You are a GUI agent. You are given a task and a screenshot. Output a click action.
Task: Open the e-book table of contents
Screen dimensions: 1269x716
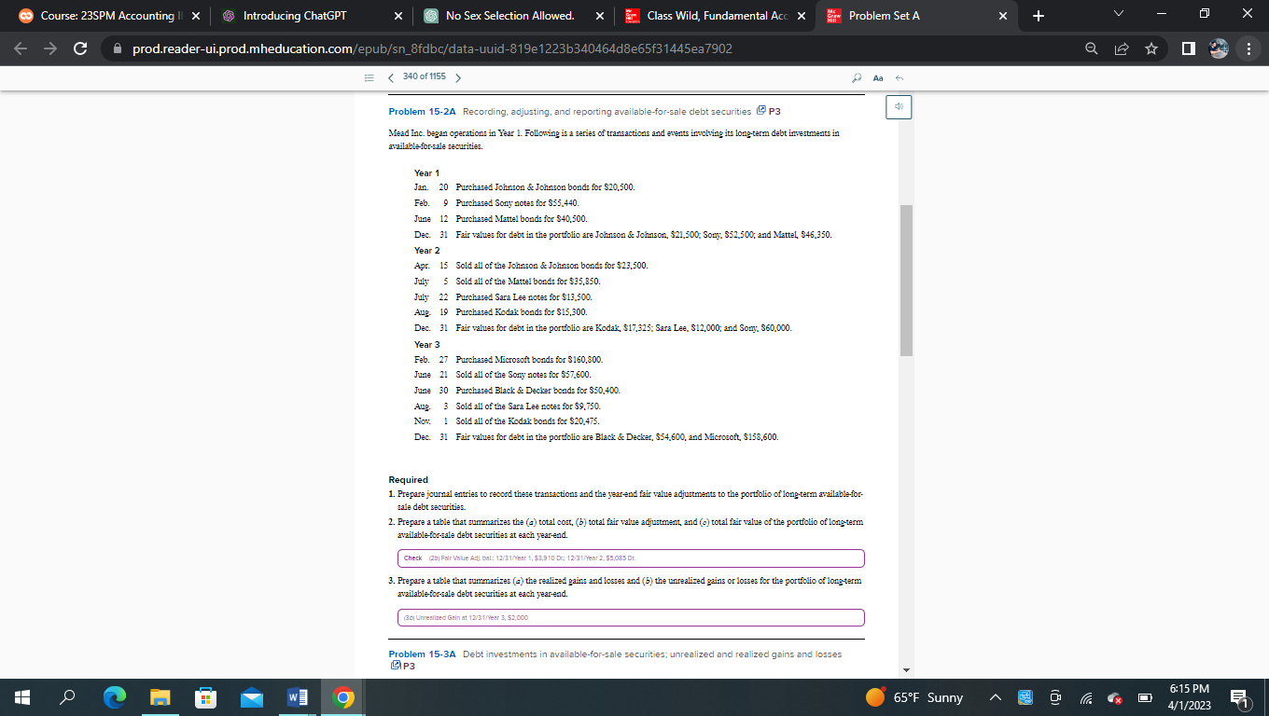click(369, 78)
